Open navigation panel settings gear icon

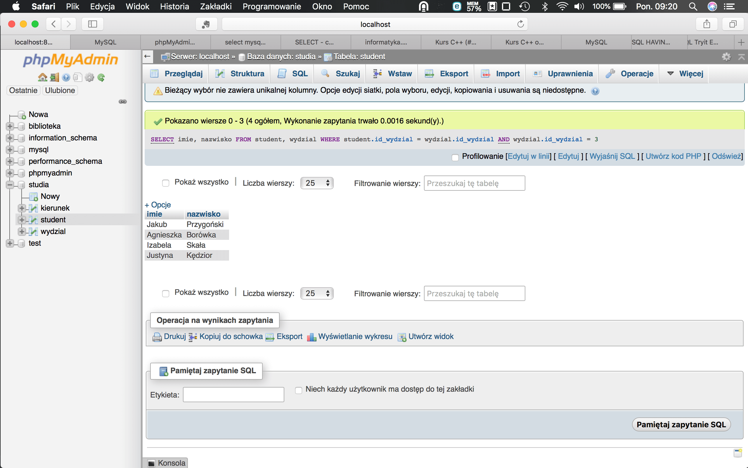89,77
